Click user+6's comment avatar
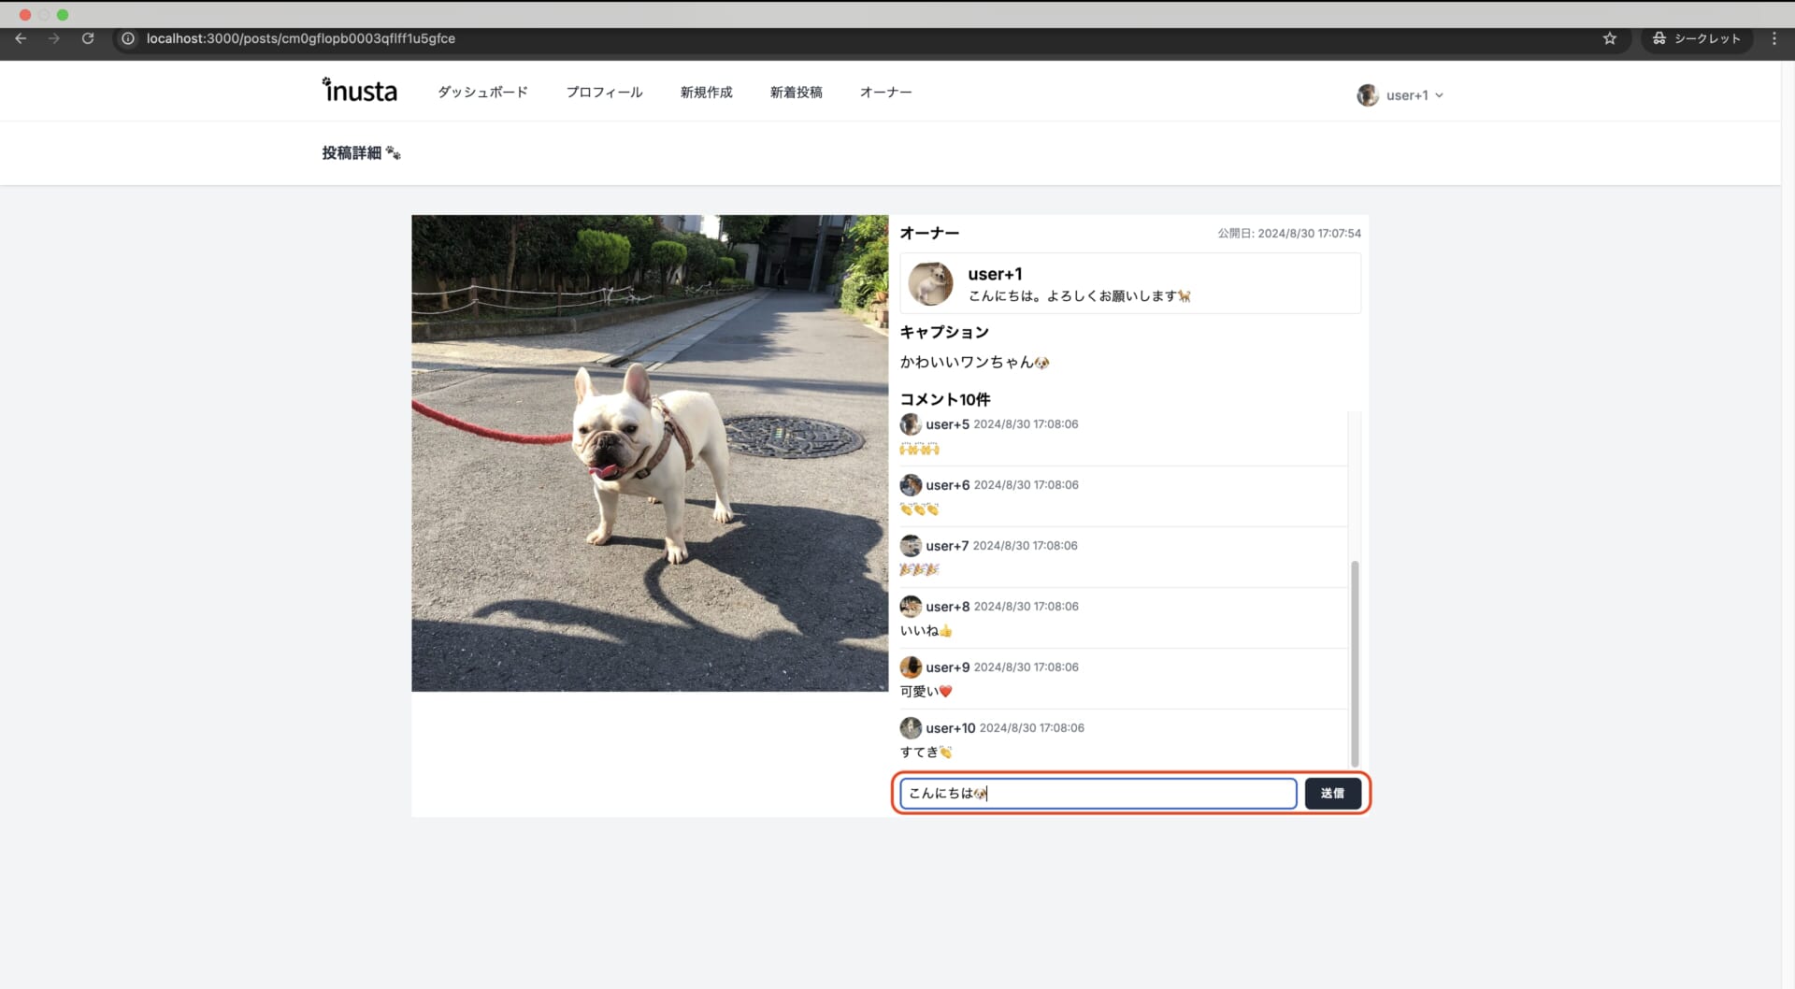Image resolution: width=1795 pixels, height=989 pixels. tap(911, 485)
